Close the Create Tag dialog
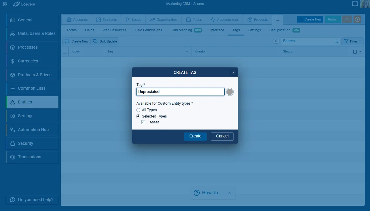 (233, 72)
